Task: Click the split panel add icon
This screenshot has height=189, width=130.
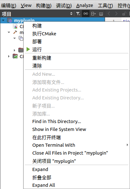Action: point(93,14)
